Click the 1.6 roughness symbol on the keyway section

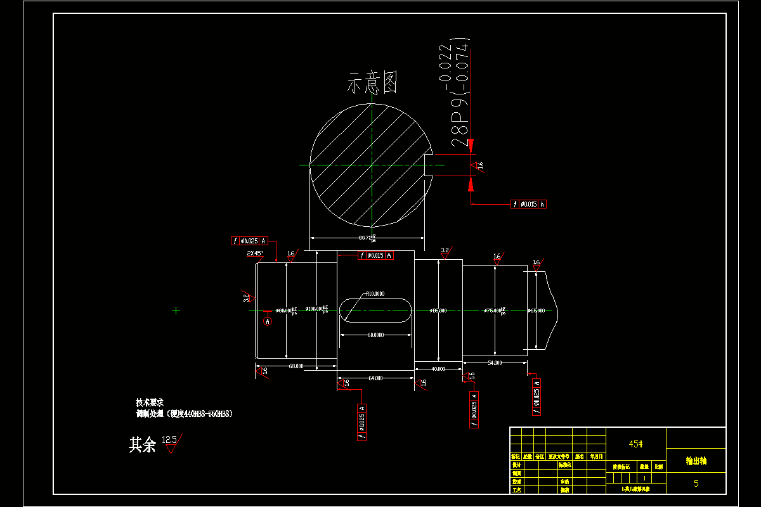click(x=478, y=165)
